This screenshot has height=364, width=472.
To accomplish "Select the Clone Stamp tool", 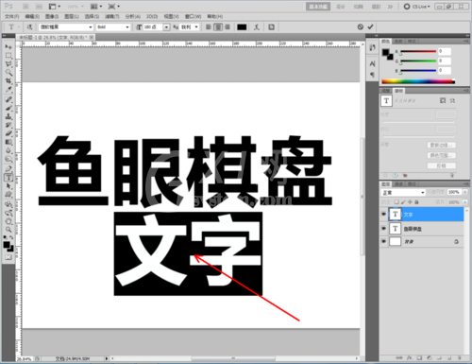I will coord(8,116).
